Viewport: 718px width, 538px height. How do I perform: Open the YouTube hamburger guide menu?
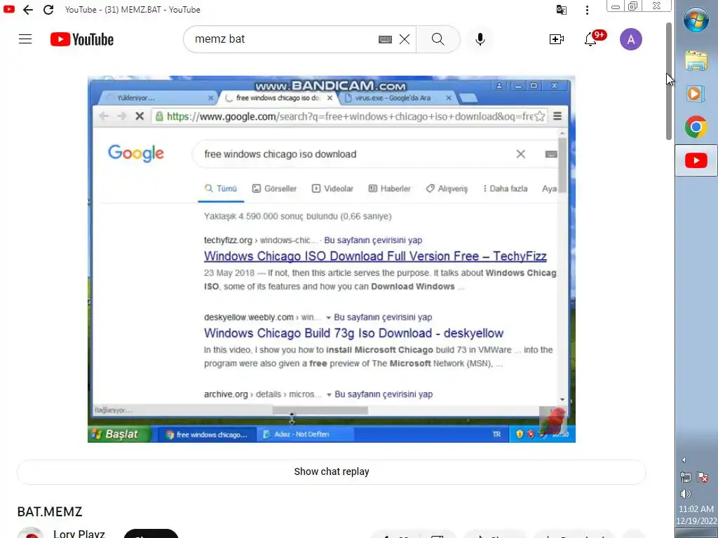pyautogui.click(x=25, y=39)
